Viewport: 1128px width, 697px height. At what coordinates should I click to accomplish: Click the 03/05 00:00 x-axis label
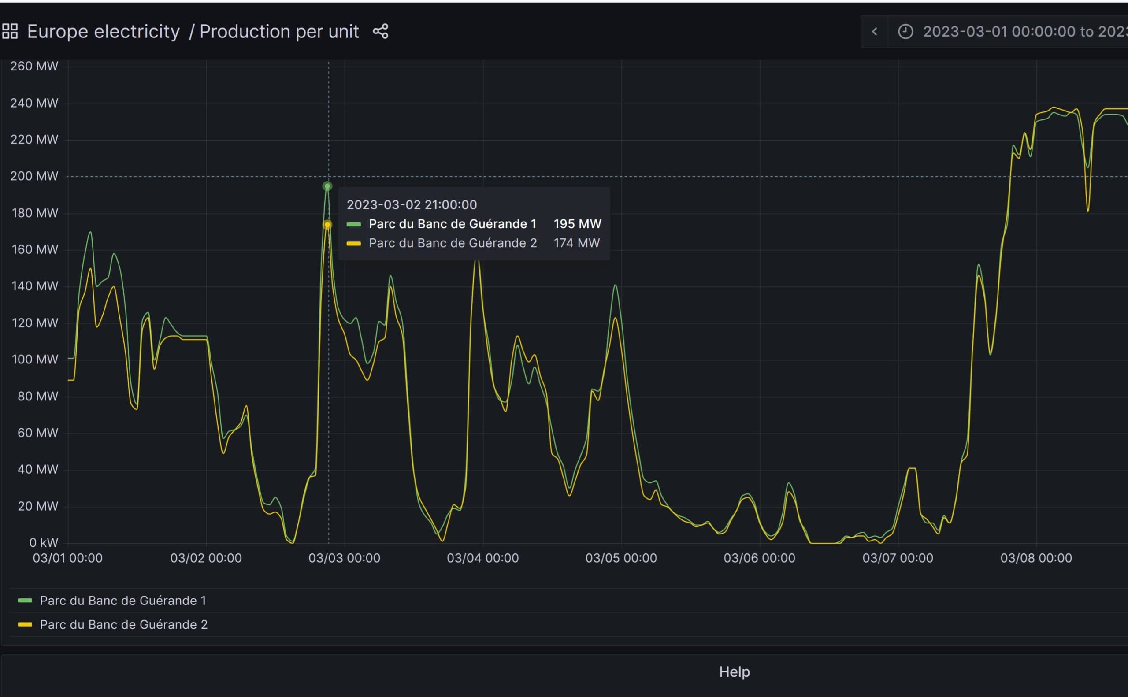(621, 558)
